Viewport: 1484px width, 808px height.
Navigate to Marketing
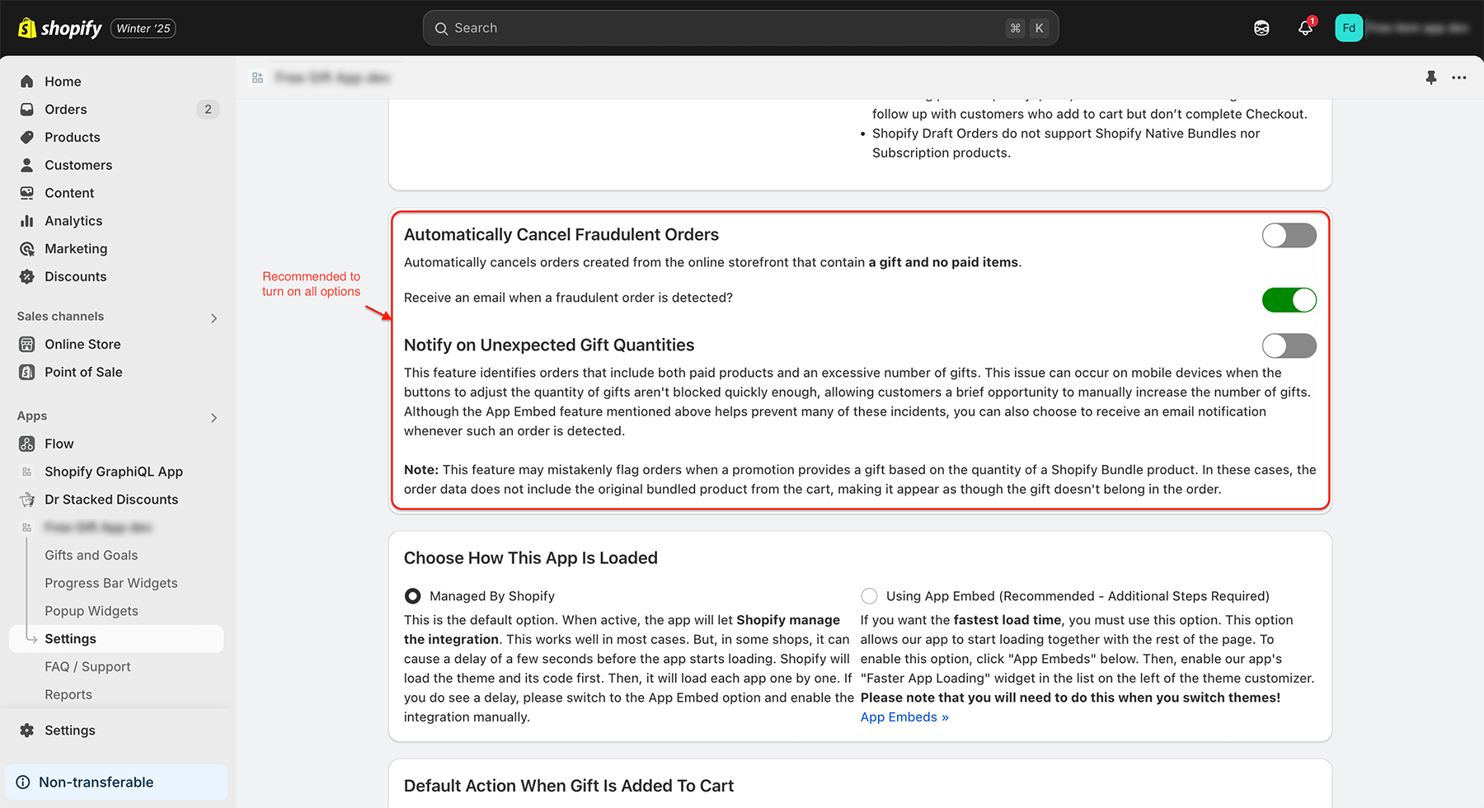click(76, 249)
